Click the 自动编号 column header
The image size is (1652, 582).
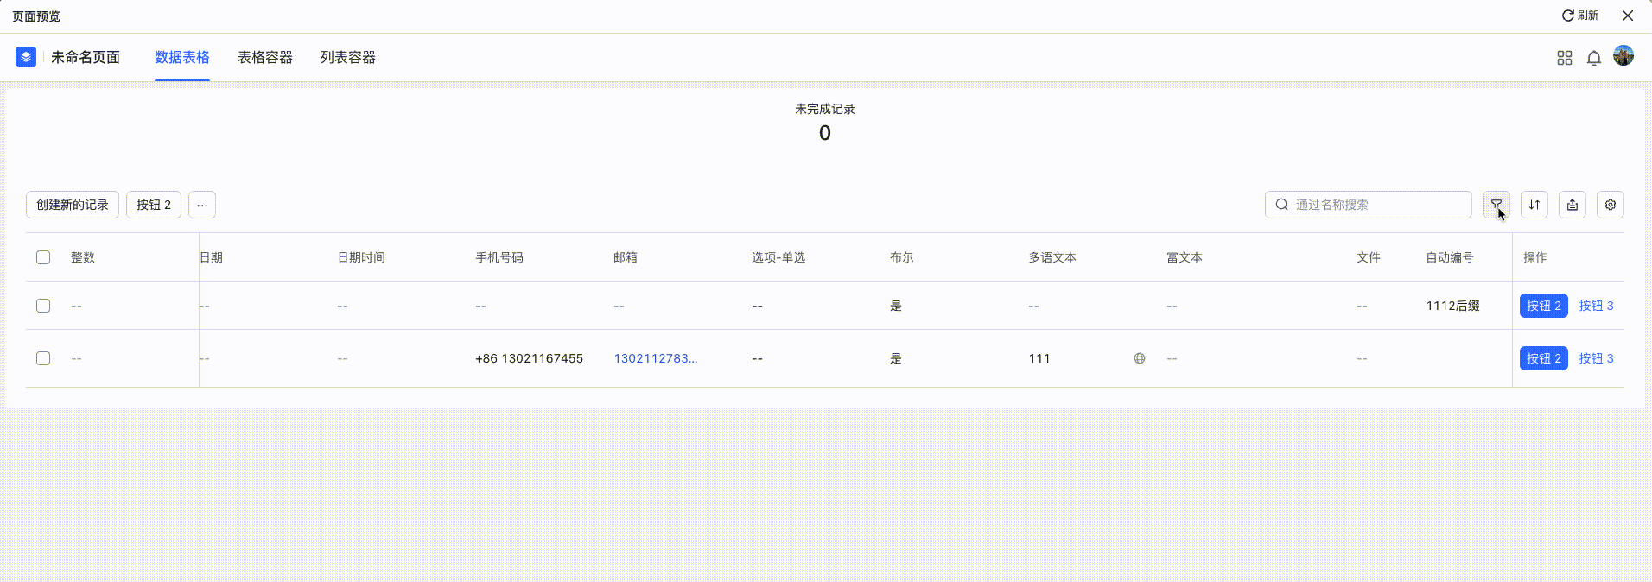pos(1450,257)
